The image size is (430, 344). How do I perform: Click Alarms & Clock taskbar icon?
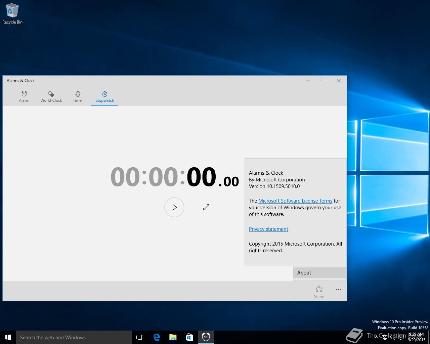206,337
